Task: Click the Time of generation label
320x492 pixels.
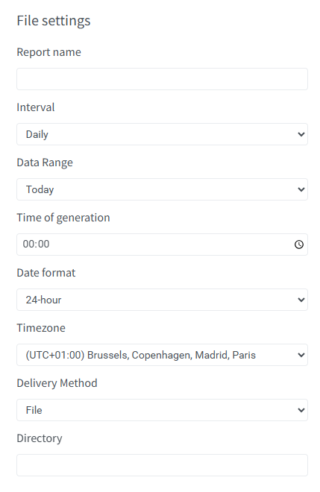Action: click(x=63, y=218)
